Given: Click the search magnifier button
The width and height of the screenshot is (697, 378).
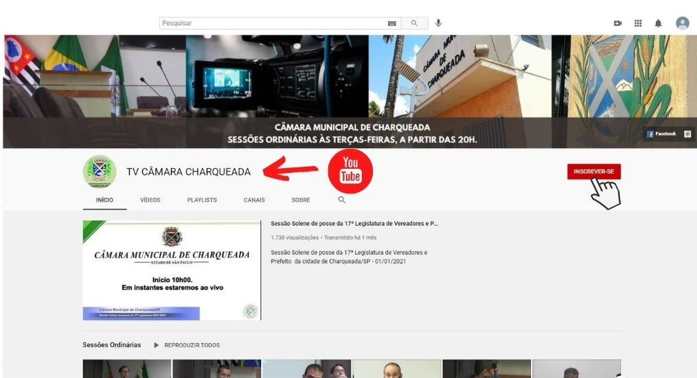Looking at the screenshot, I should tap(414, 23).
